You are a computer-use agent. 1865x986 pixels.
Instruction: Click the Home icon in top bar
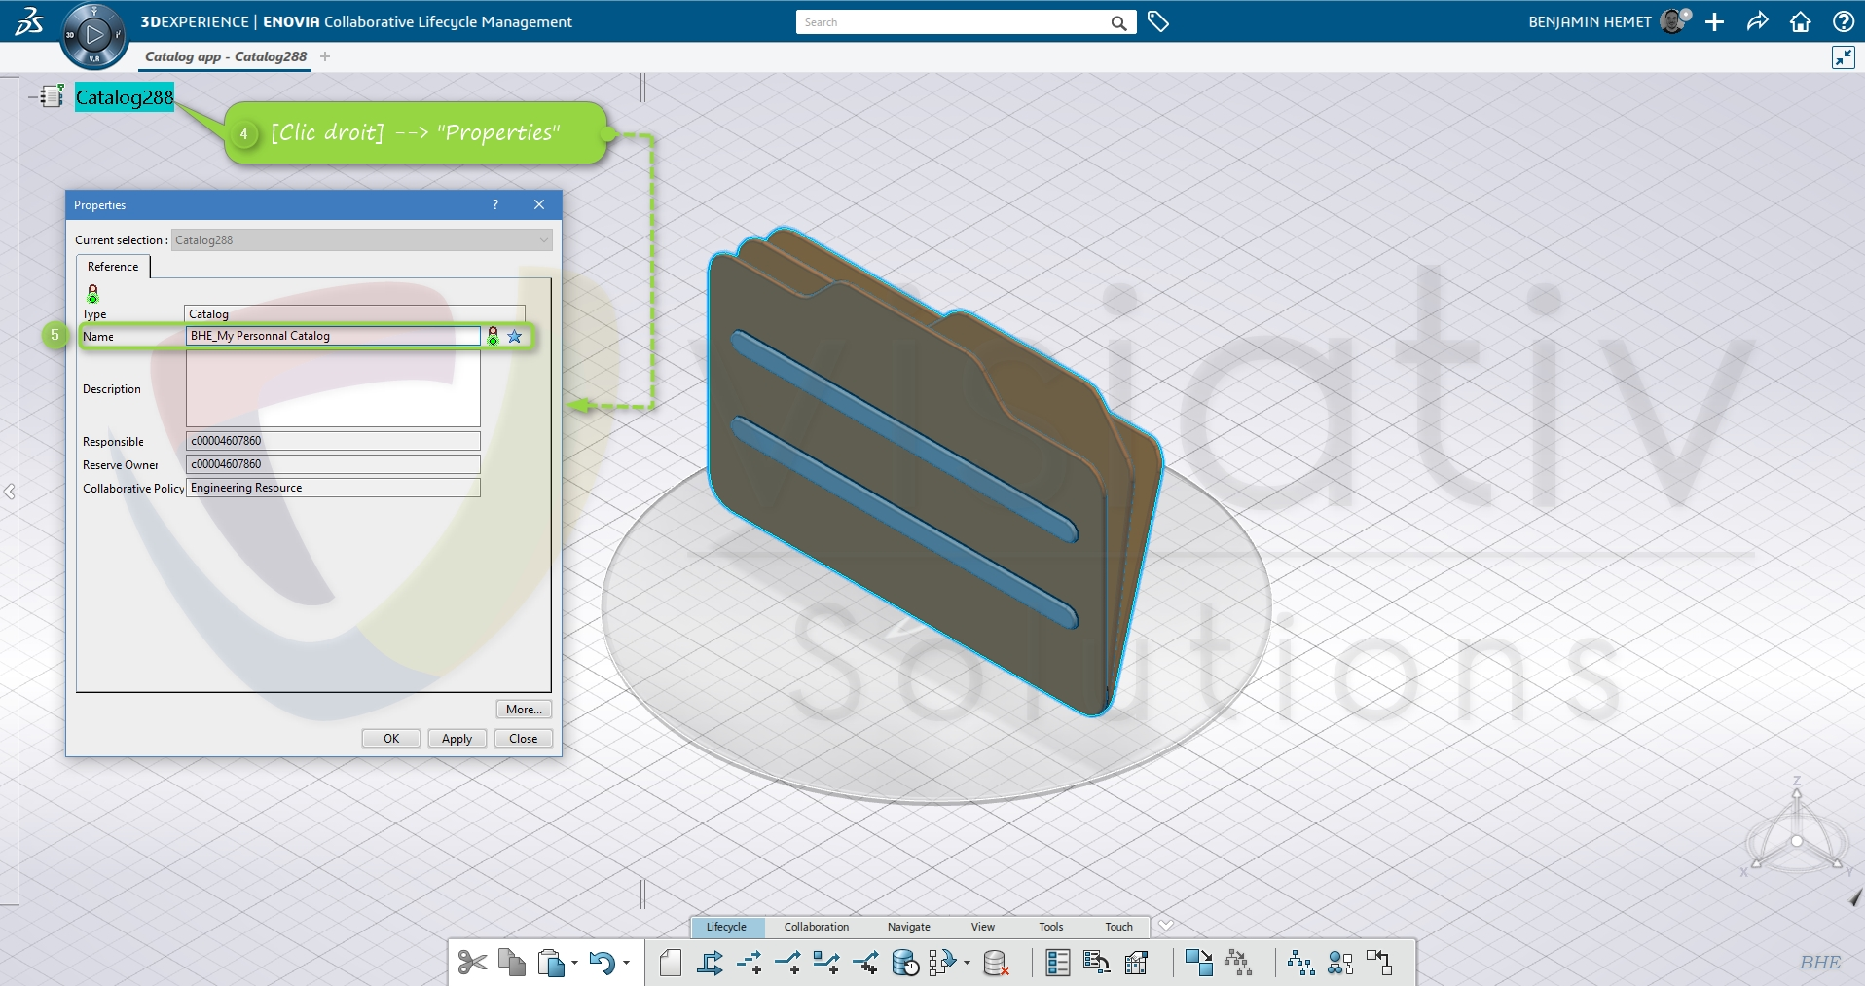(1800, 21)
